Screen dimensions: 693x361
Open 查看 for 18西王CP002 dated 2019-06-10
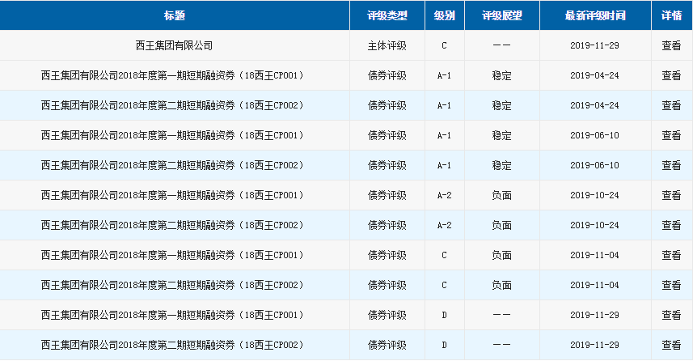click(671, 165)
